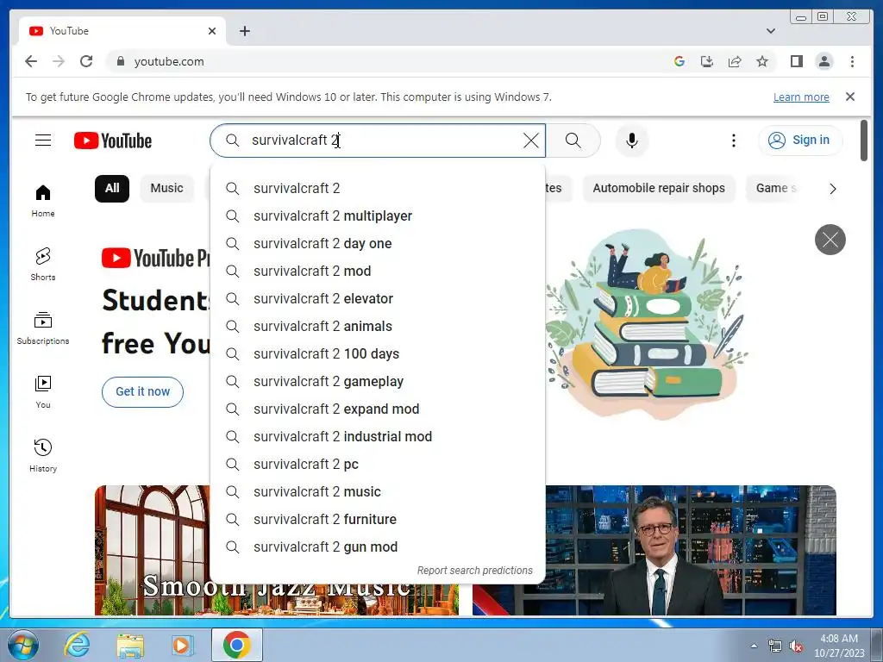Screen dimensions: 883x662
Task: Open the YouTube hamburger guide menu
Action: (43, 141)
